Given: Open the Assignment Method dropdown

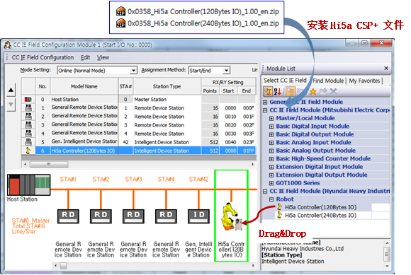Looking at the screenshot, I should tap(227, 70).
